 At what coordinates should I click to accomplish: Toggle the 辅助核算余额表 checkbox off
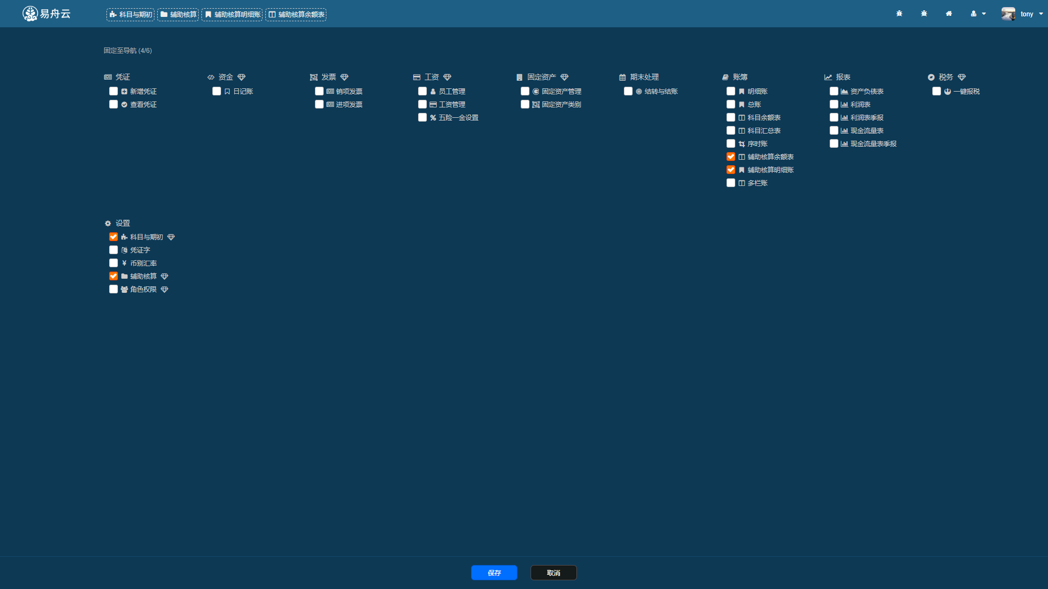[x=730, y=157]
